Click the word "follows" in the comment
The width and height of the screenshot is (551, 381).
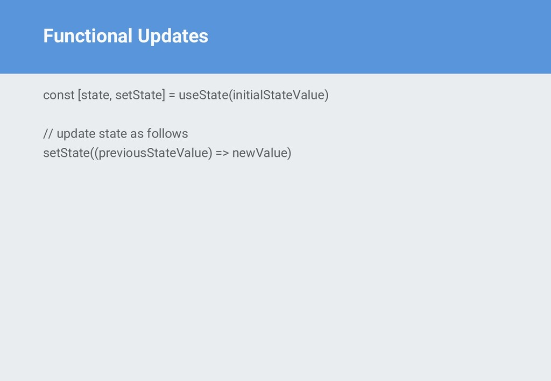167,133
